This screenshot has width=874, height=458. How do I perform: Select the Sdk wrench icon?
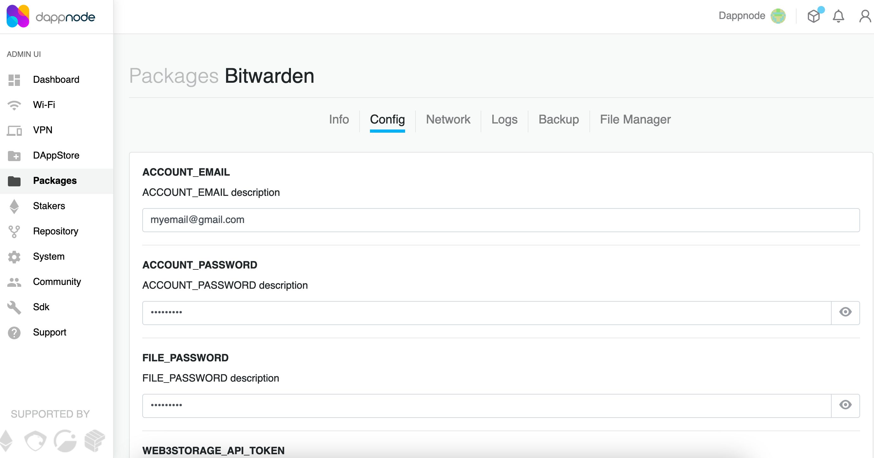(14, 307)
